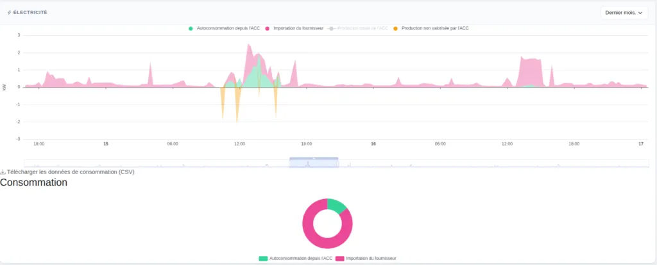Click the '15' date label on the x-axis
Screen dimensions: 657x265
coord(106,144)
